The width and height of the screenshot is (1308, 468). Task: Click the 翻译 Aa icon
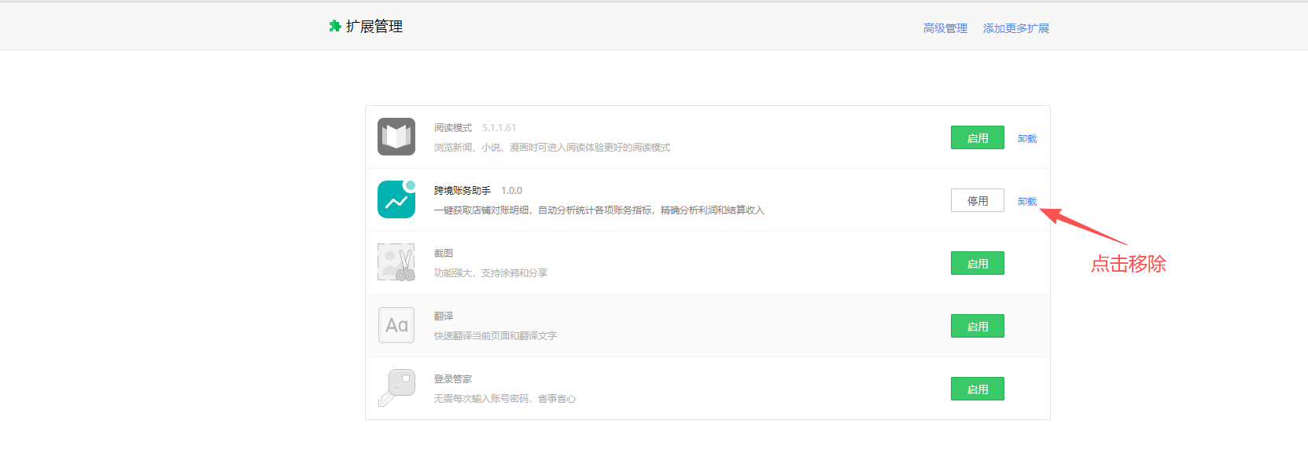pos(396,325)
